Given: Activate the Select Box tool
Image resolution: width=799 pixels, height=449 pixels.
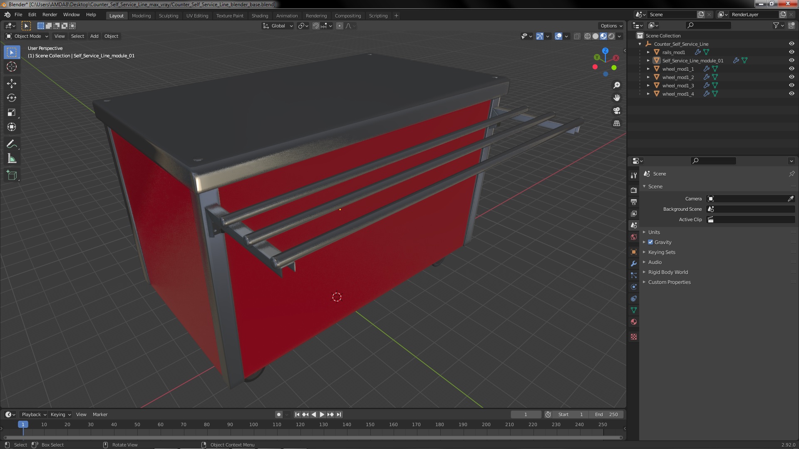Looking at the screenshot, I should click(12, 52).
